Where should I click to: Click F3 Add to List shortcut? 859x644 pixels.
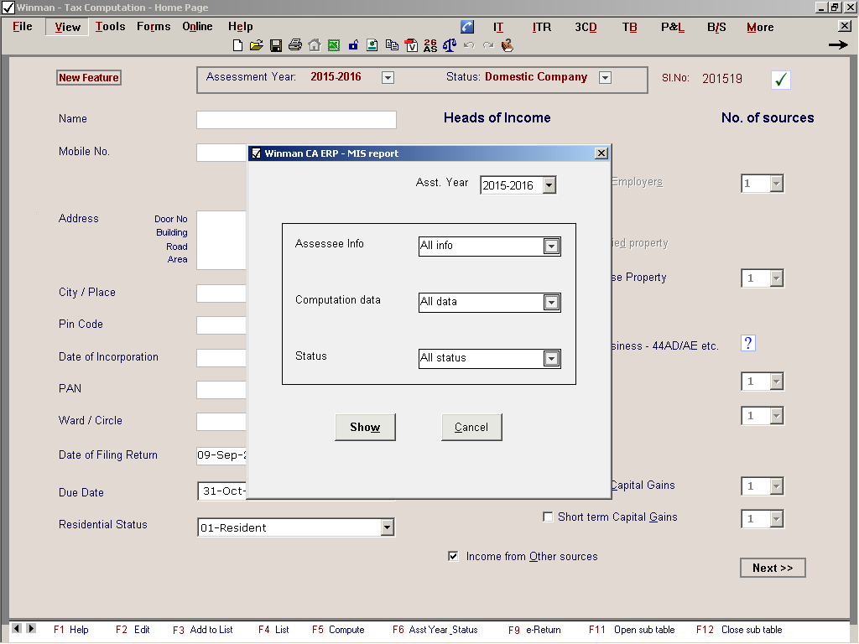click(x=203, y=630)
